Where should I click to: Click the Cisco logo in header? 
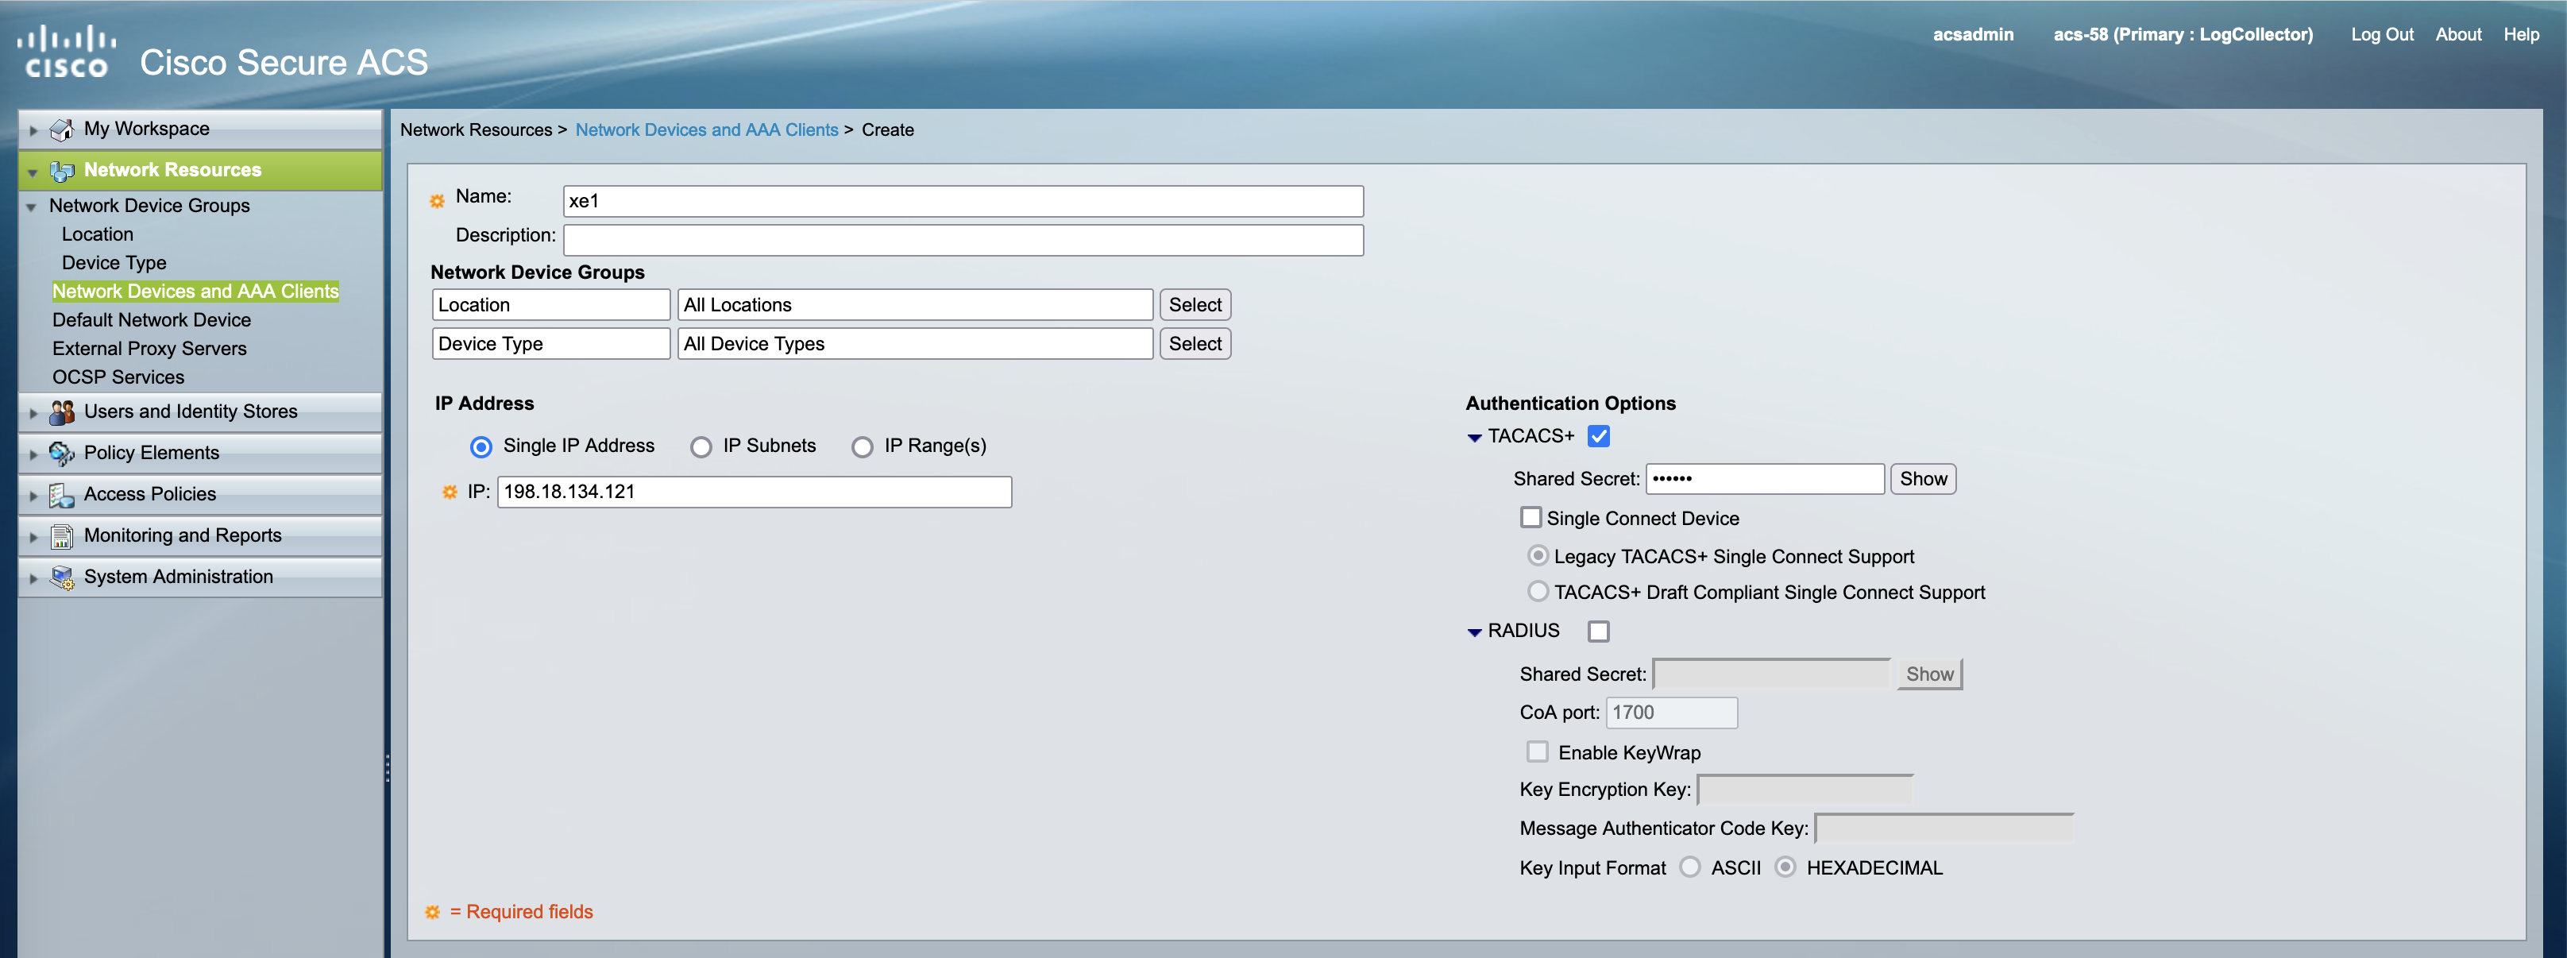(67, 52)
